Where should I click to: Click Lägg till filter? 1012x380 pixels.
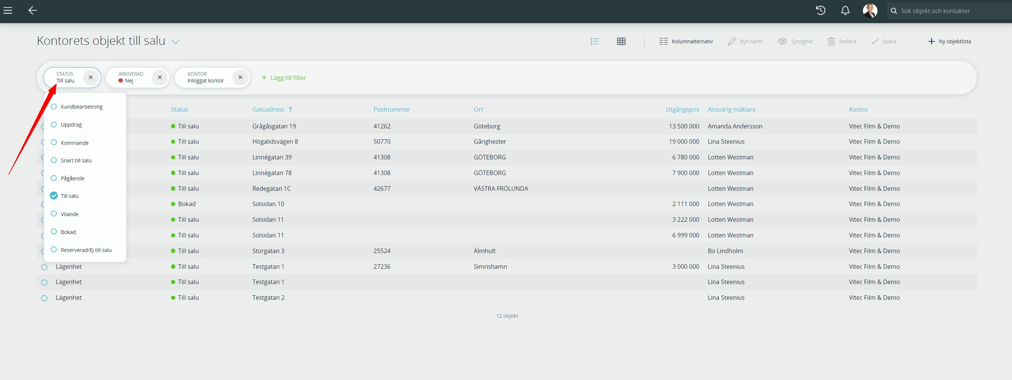[284, 78]
